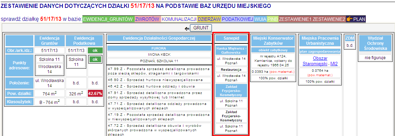Select the 46.42.Z activity row
The image size is (395, 136).
point(159,86)
